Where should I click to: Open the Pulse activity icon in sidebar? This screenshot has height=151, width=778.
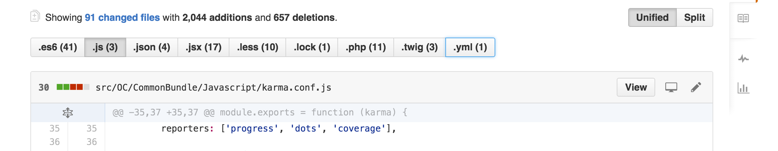pos(743,59)
